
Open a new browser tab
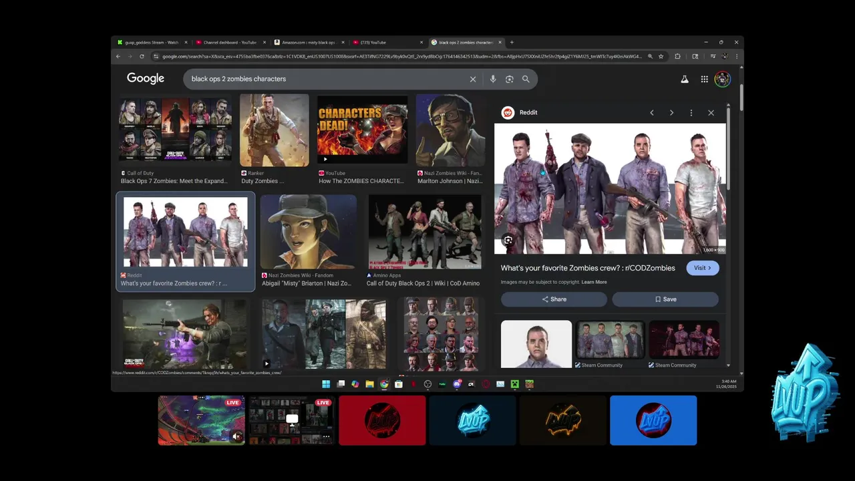coord(512,42)
